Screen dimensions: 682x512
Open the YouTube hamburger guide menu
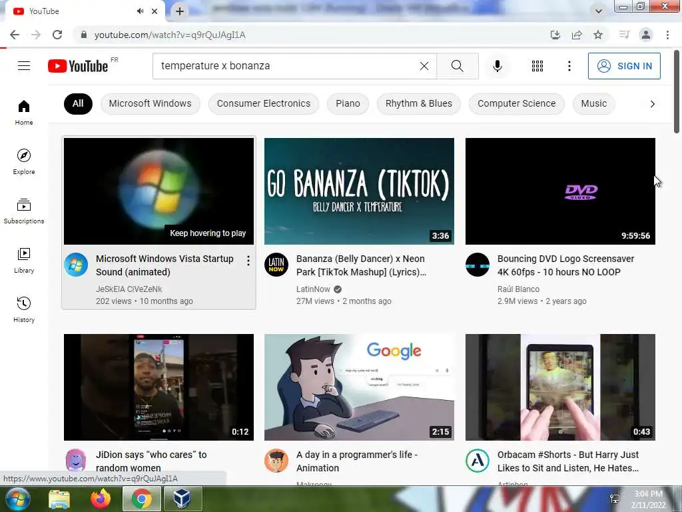24,66
